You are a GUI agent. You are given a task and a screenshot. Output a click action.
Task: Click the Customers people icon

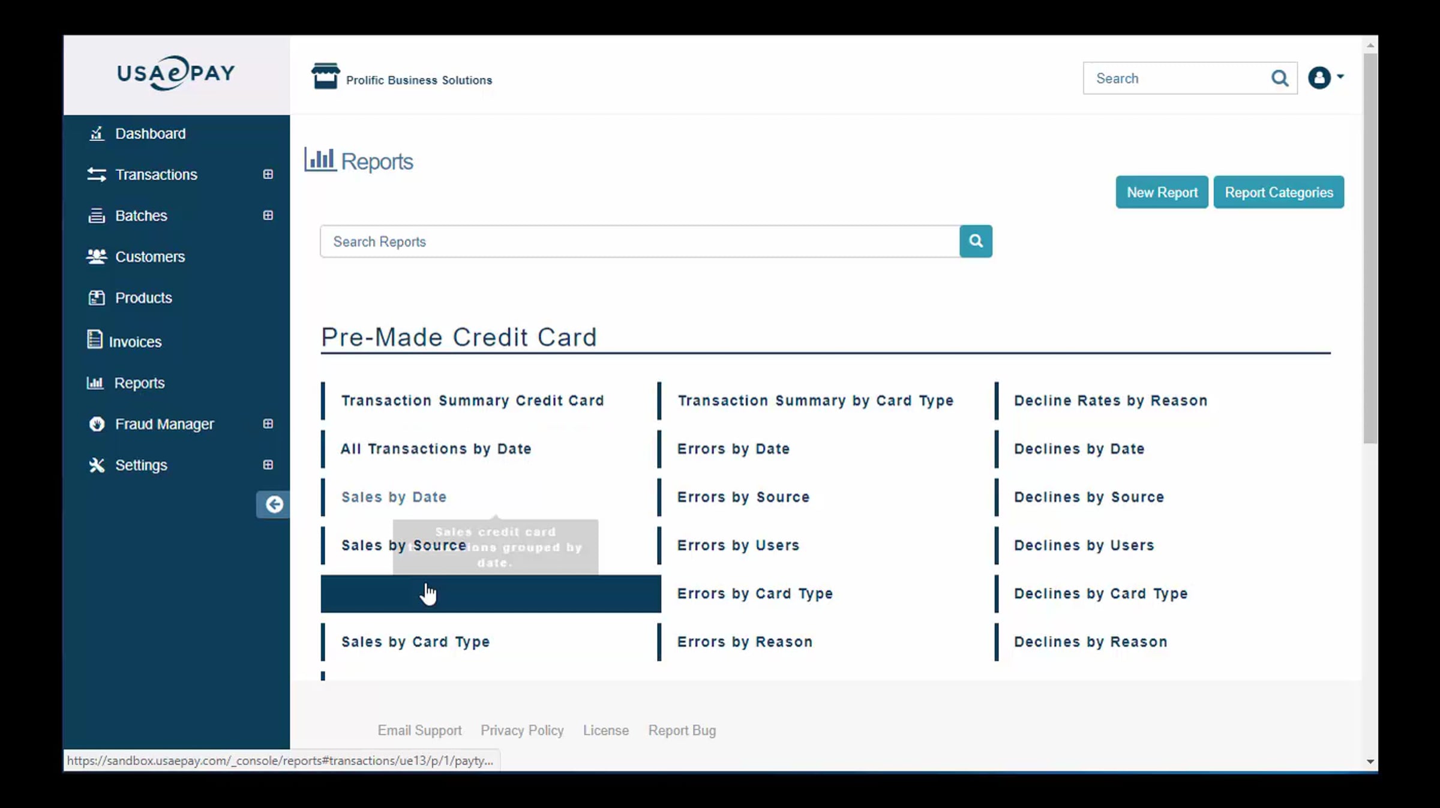[x=96, y=257]
